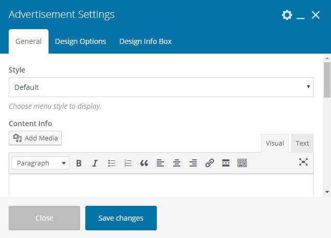Toggle bold formatting in editor toolbar

coord(79,163)
